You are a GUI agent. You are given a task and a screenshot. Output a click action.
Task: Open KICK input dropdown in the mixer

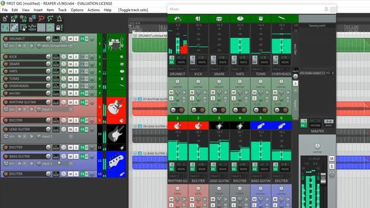pyautogui.click(x=198, y=69)
